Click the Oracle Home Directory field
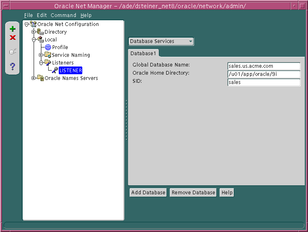Image resolution: width=308 pixels, height=232 pixels. click(264, 74)
